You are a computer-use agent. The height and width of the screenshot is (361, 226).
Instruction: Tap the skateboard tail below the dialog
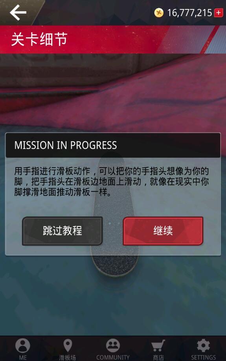point(115,266)
